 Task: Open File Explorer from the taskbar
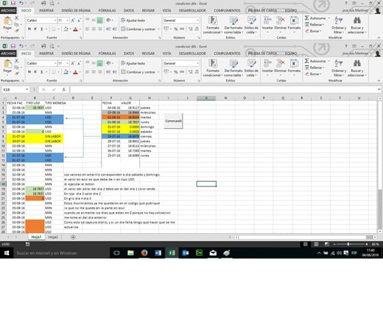coord(130,254)
